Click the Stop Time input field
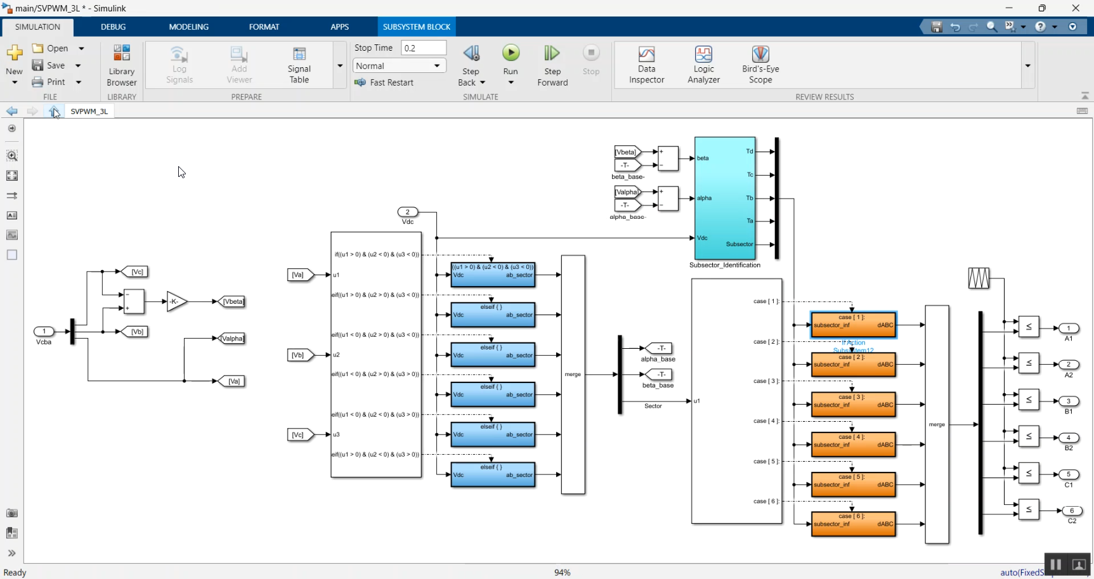The width and height of the screenshot is (1094, 579). tap(424, 48)
